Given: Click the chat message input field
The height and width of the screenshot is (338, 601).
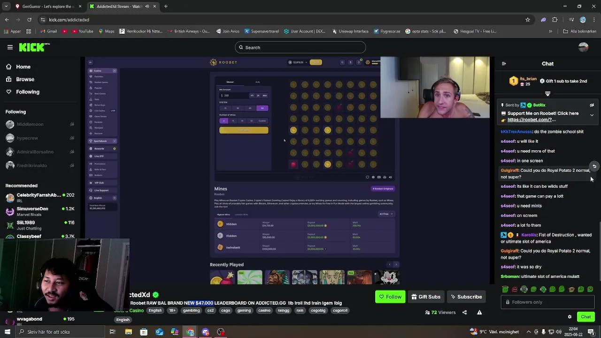Looking at the screenshot, I should (547, 302).
